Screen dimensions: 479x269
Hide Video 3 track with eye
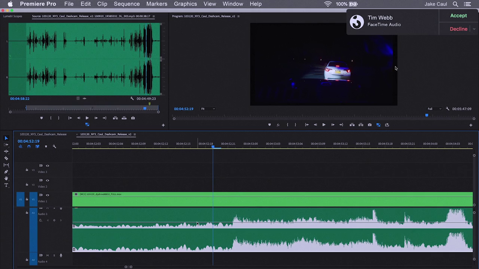pos(47,166)
